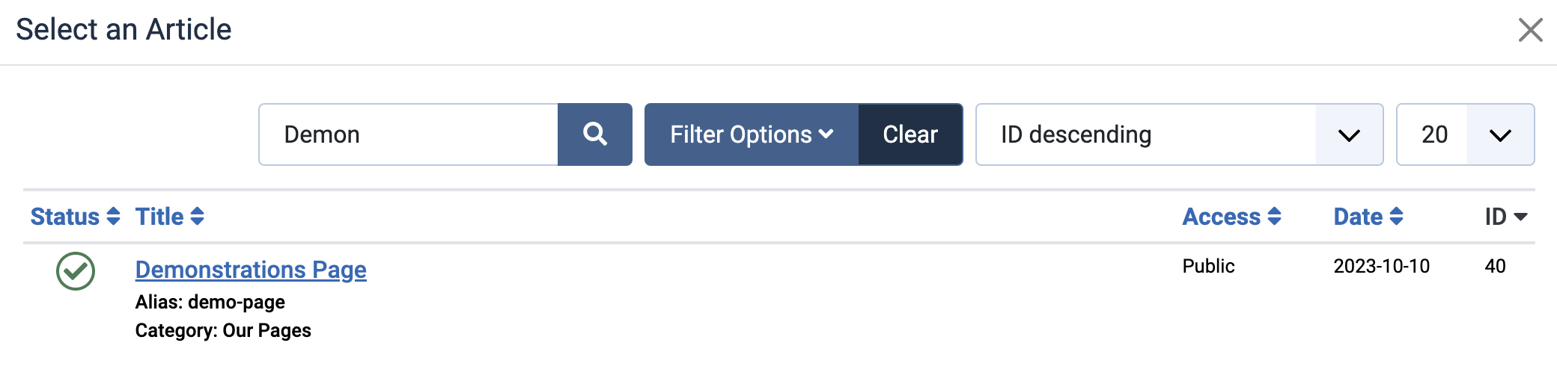Open the ID descending sort dropdown
The width and height of the screenshot is (1557, 378).
click(x=1179, y=134)
